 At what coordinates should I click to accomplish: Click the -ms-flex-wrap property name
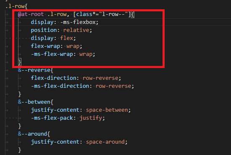tap(52, 54)
